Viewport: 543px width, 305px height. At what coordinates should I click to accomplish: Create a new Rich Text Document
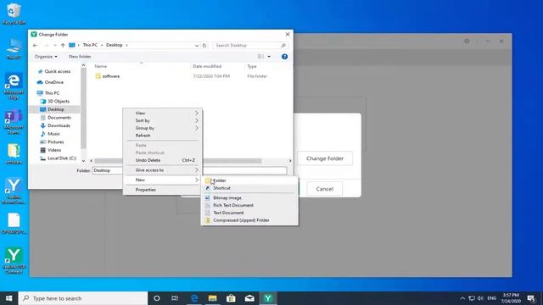pos(249,205)
